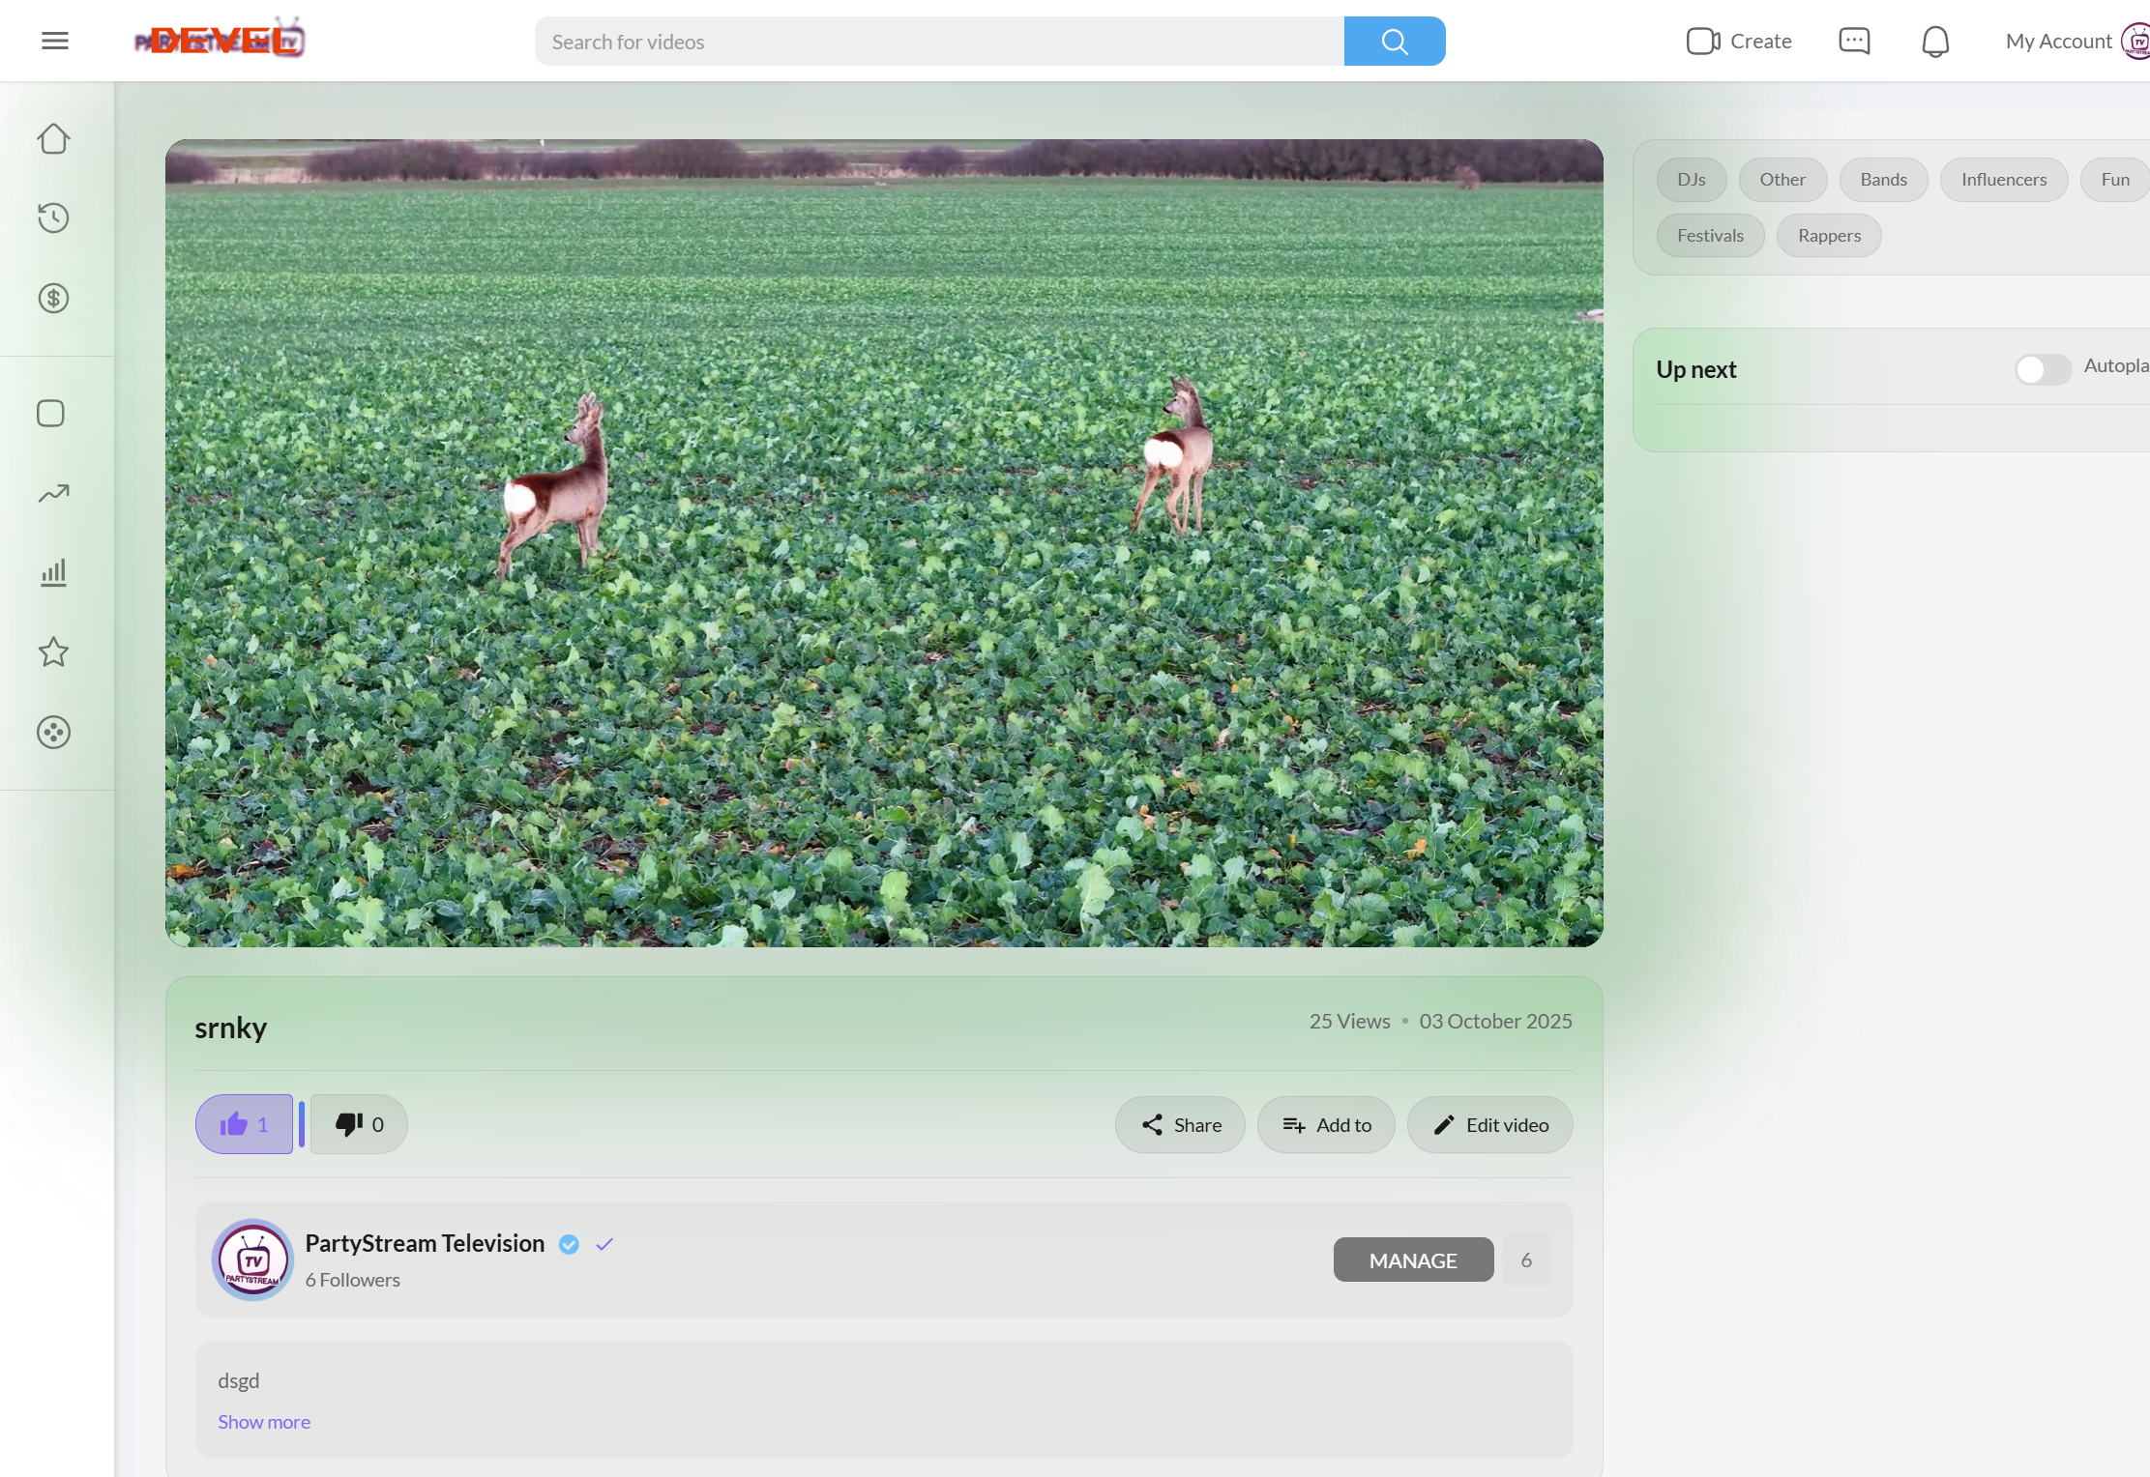Expand description with Show more
The height and width of the screenshot is (1477, 2150).
tap(264, 1422)
